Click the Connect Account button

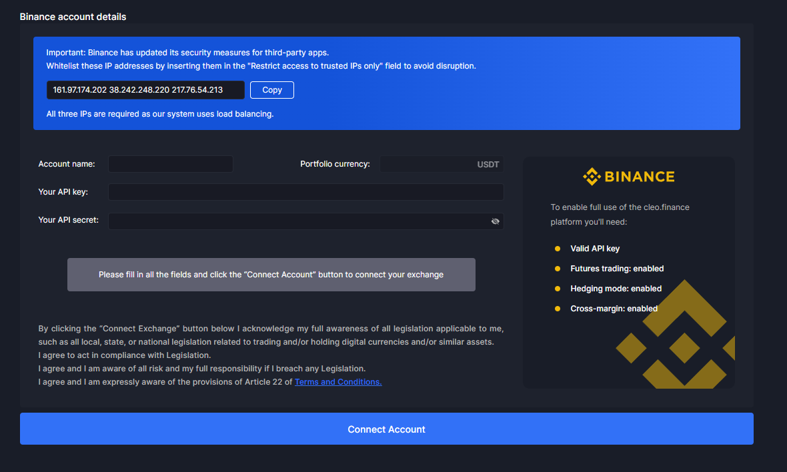386,429
